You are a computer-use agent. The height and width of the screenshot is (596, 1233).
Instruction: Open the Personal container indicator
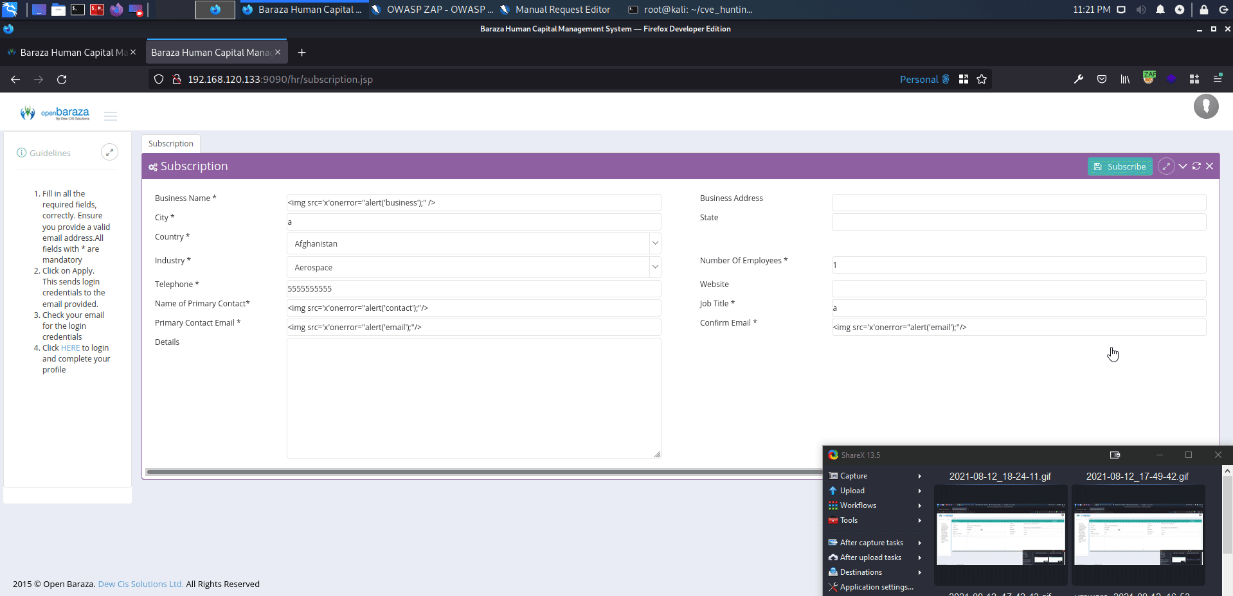coord(924,79)
